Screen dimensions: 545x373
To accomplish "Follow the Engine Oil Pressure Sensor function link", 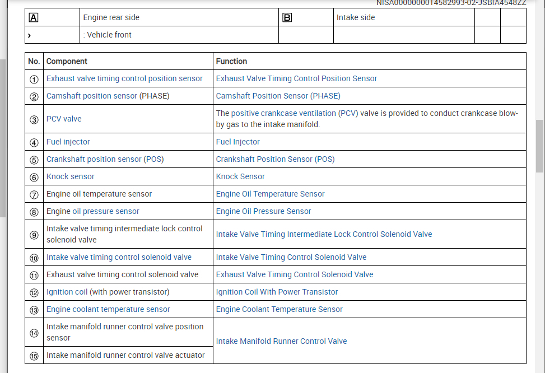I will 263,211.
